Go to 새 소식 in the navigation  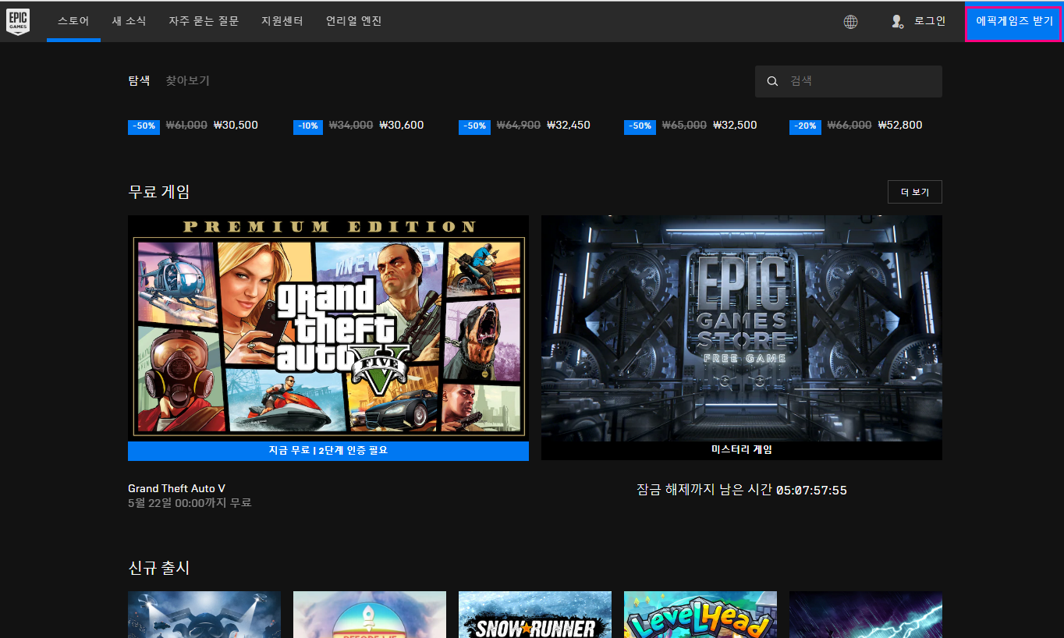click(x=129, y=21)
